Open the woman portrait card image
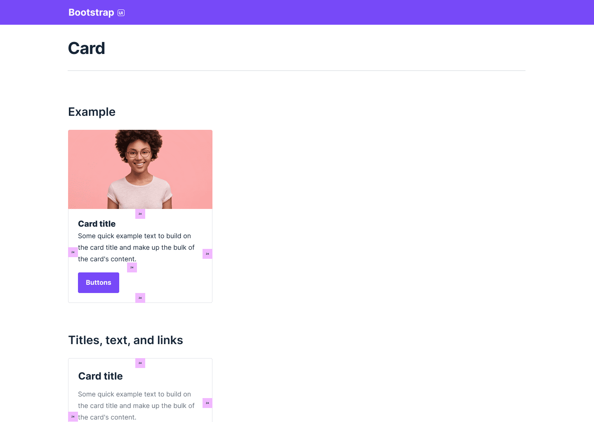The height and width of the screenshot is (422, 594). pyautogui.click(x=140, y=169)
